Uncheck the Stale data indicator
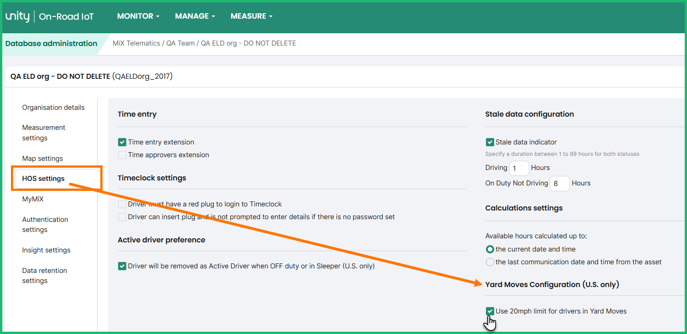This screenshot has width=687, height=334. [x=490, y=142]
